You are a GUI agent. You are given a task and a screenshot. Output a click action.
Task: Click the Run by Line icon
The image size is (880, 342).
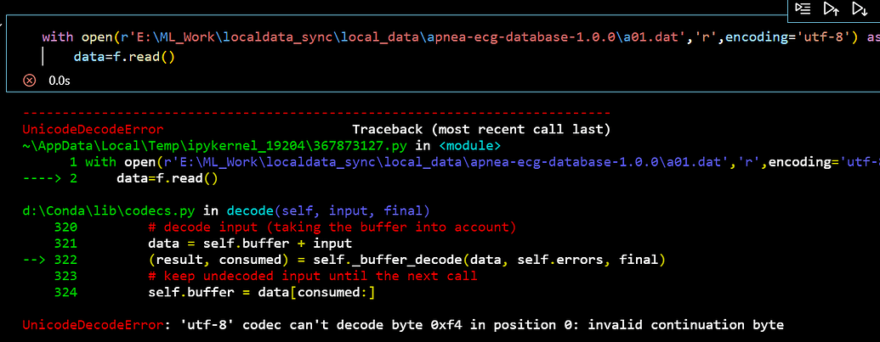pos(803,8)
